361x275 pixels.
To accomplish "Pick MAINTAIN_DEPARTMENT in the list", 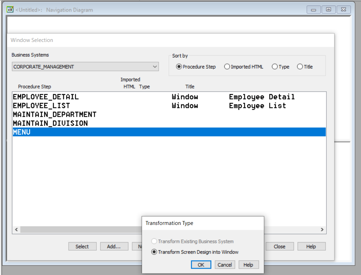I will click(x=55, y=115).
